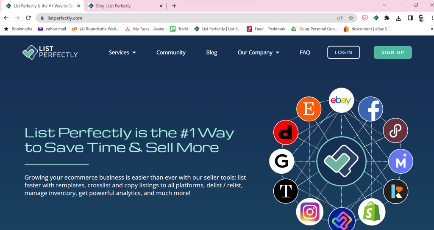Open the Doug Personal Google Drive bookmark
Screen dimensions: 434x230
pos(314,29)
